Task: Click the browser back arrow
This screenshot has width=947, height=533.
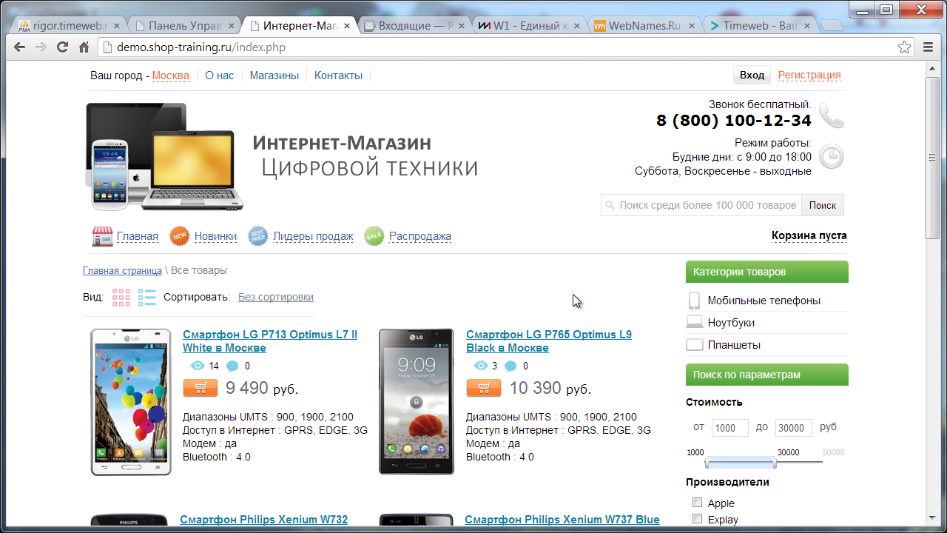Action: pos(20,47)
